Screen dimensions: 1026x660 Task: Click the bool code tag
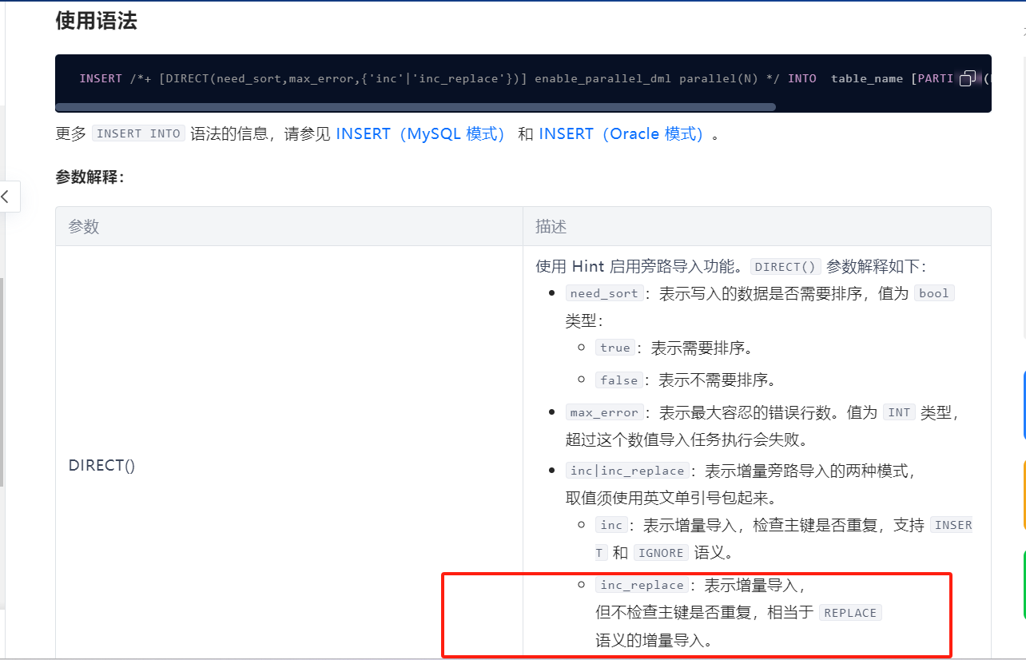(x=933, y=293)
